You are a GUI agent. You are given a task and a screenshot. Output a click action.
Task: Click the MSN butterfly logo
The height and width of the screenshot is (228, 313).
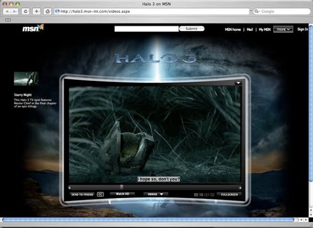click(x=33, y=28)
